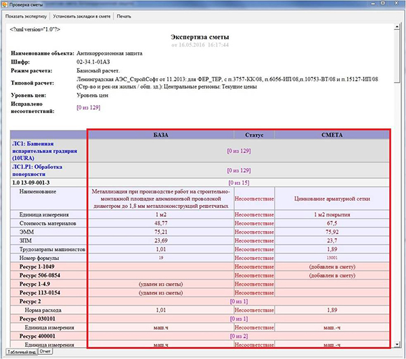Screen dimensions: 406x359
Task: Click [0 из 1] in Ресурс 2 row
Action: coord(239,301)
